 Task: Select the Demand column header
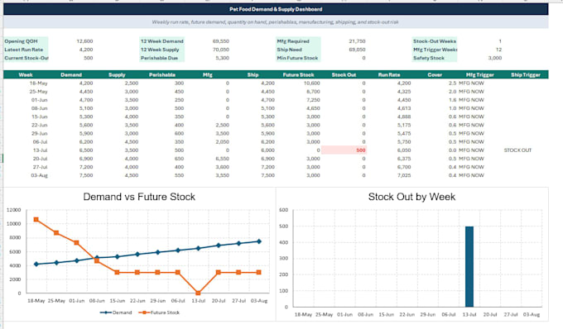[x=71, y=75]
